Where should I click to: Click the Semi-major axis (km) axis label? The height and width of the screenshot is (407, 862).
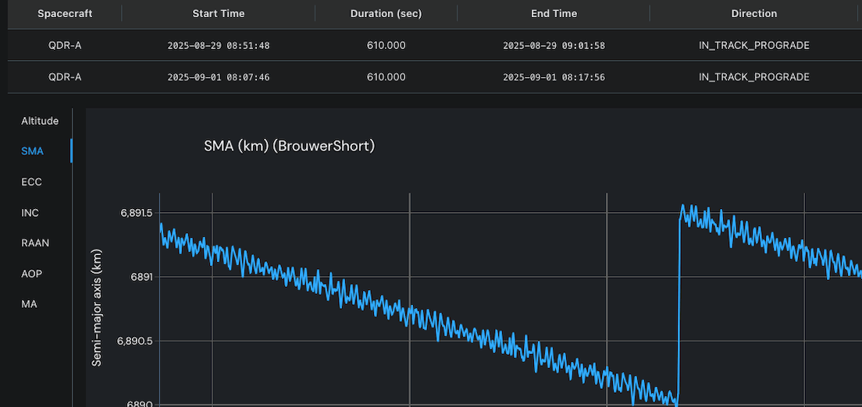click(x=97, y=307)
